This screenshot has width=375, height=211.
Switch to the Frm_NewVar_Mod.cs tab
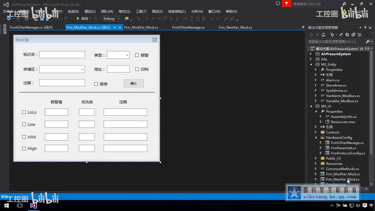[x=235, y=27]
